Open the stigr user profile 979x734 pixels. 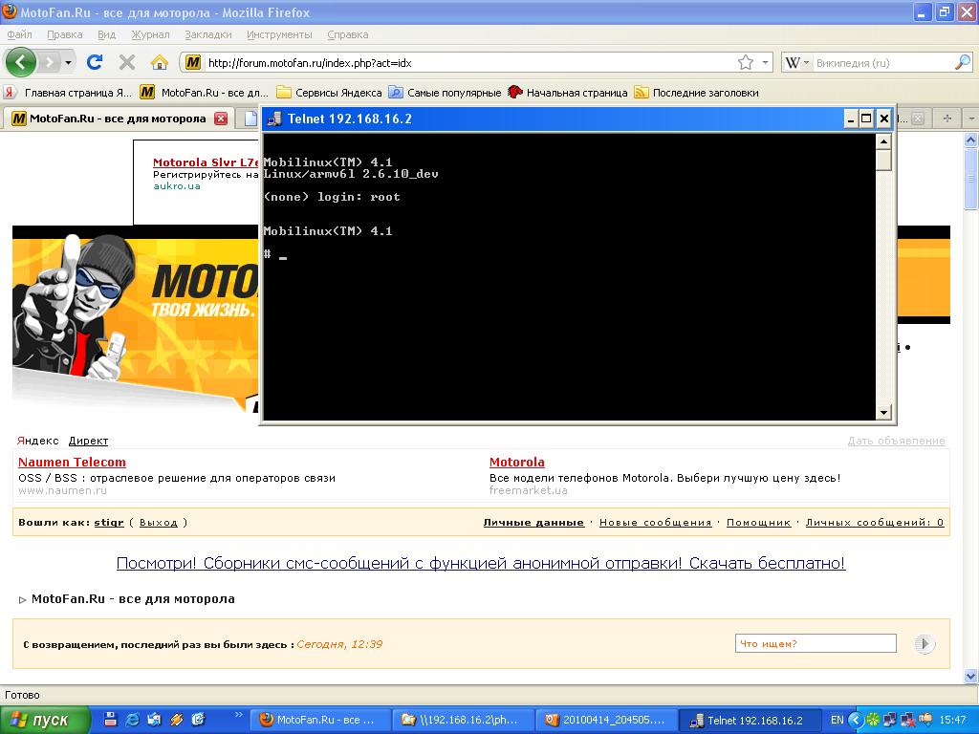pyautogui.click(x=109, y=523)
